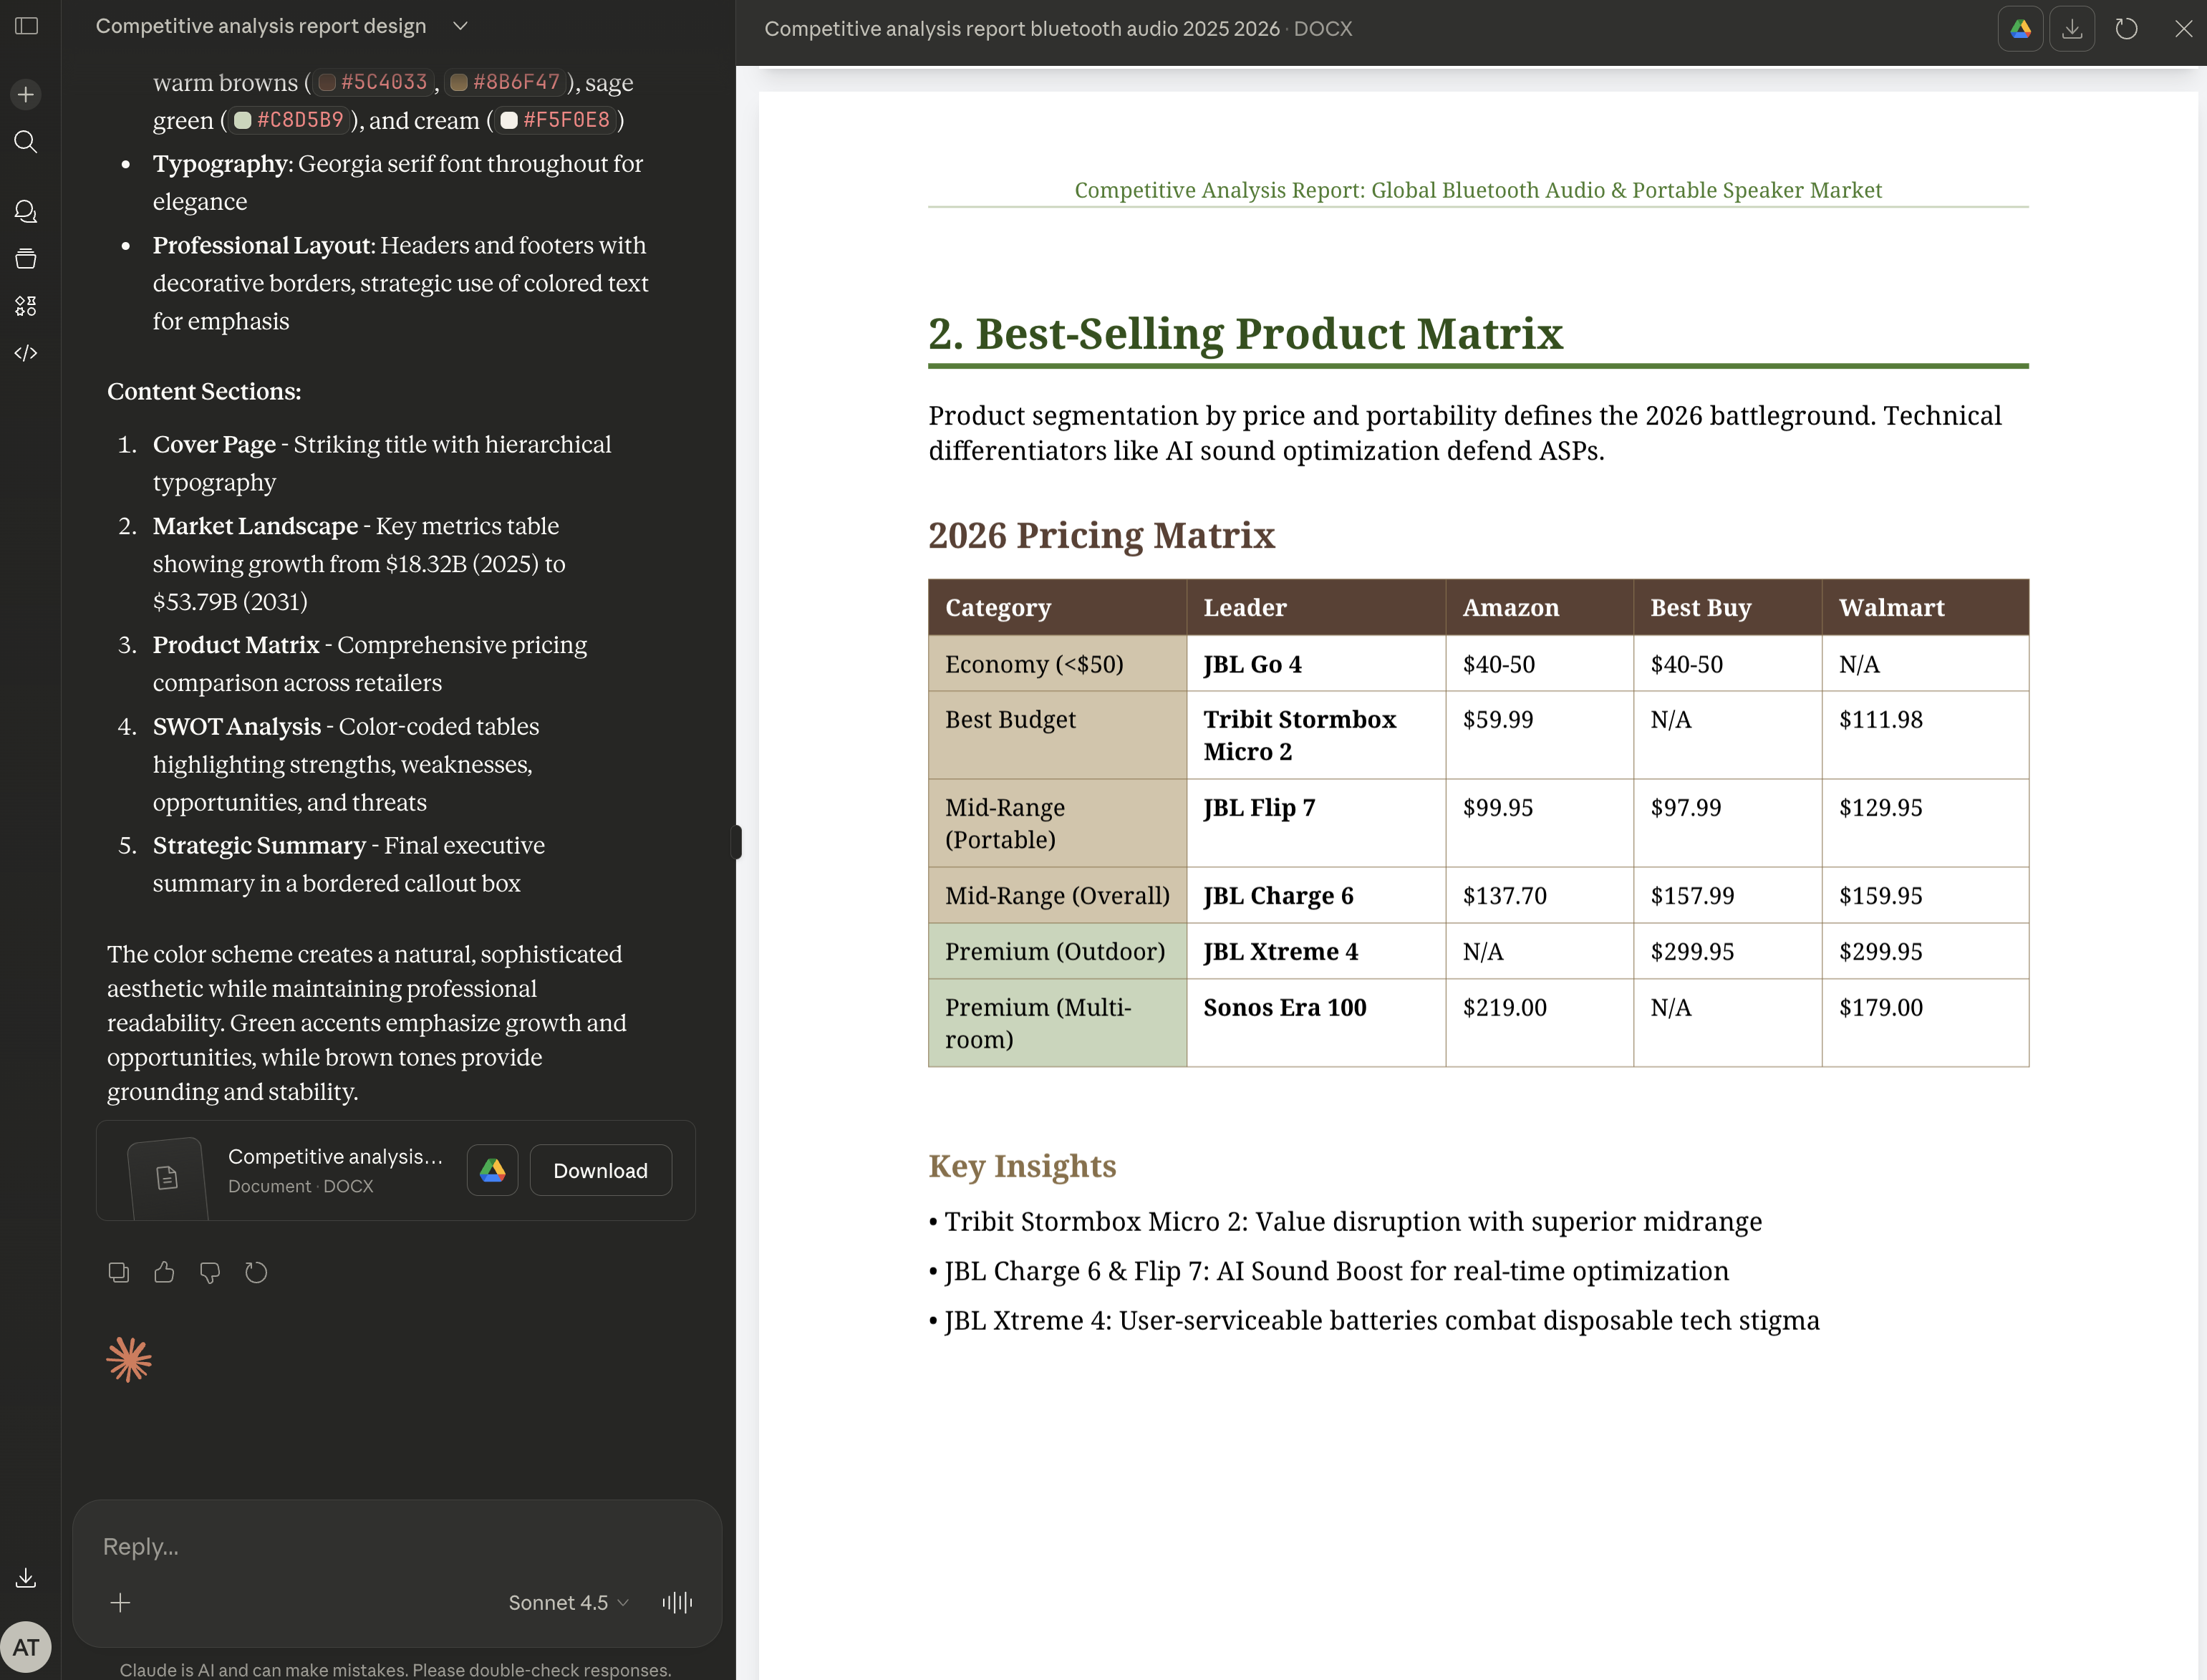
Task: Open the Artifacts icon in sidebar
Action: tap(26, 306)
